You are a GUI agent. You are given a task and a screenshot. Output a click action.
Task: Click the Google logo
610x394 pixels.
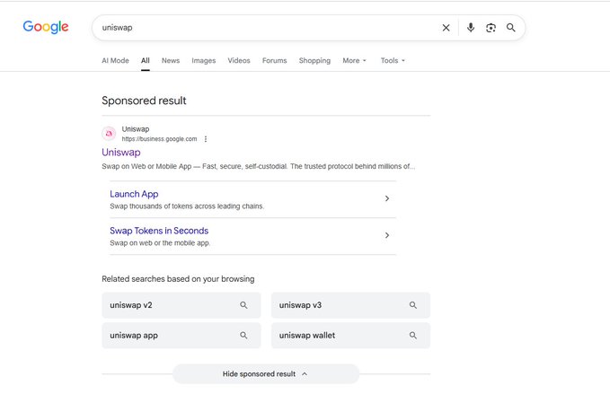point(46,27)
